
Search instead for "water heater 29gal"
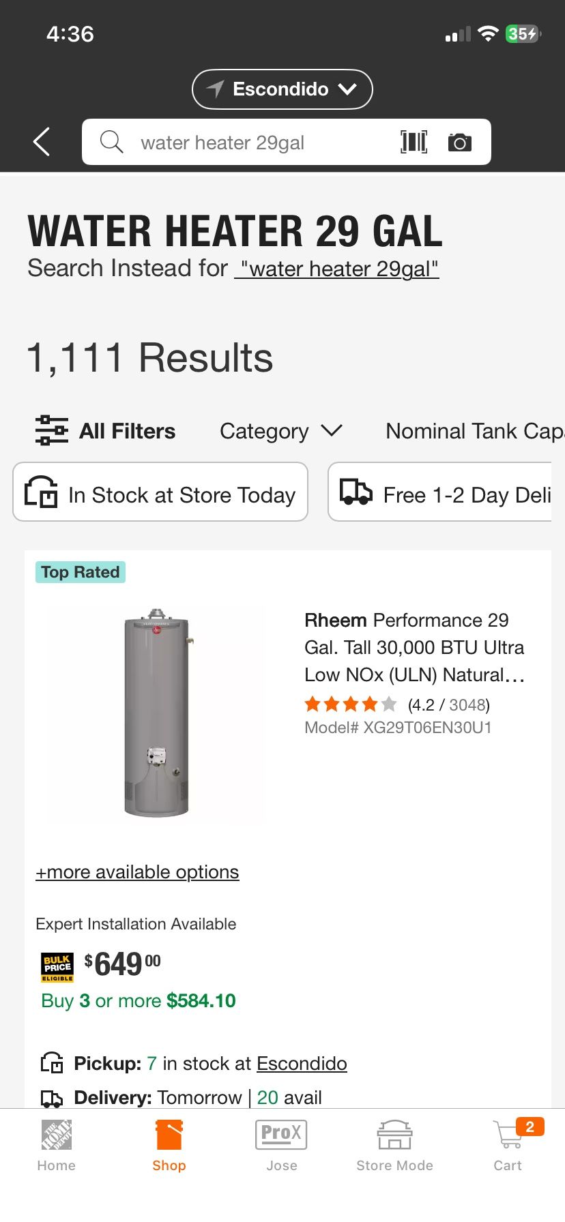pyautogui.click(x=336, y=269)
